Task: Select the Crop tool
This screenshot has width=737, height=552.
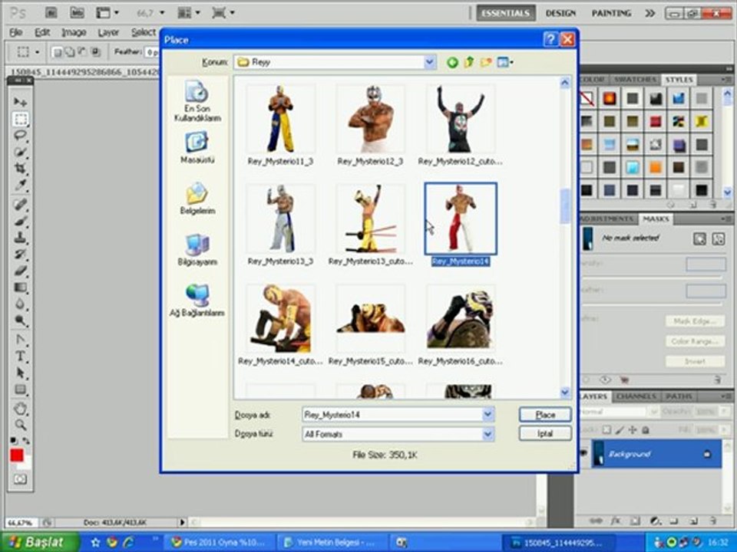Action: tap(20, 168)
